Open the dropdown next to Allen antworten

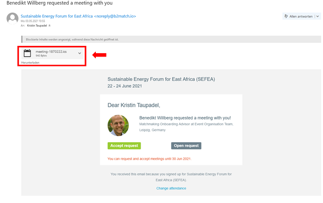pyautogui.click(x=318, y=16)
